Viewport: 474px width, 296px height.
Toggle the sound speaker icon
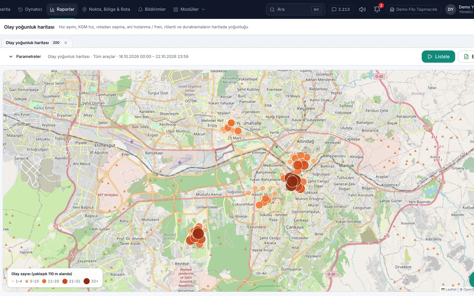pyautogui.click(x=362, y=9)
